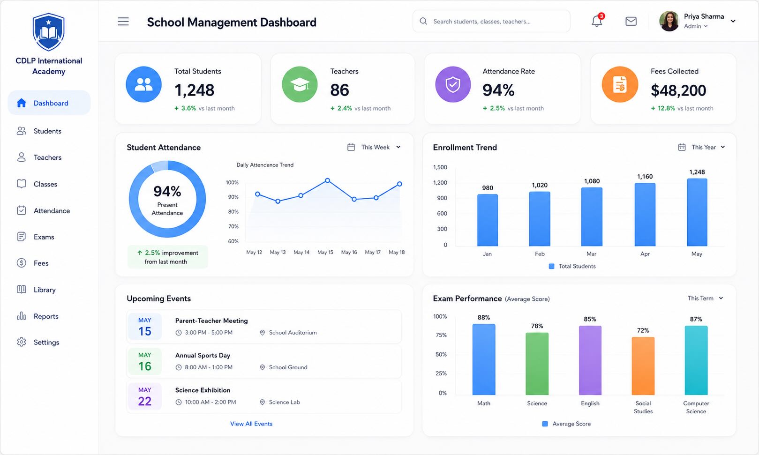Click the School Auditorium location pin icon

click(x=263, y=333)
